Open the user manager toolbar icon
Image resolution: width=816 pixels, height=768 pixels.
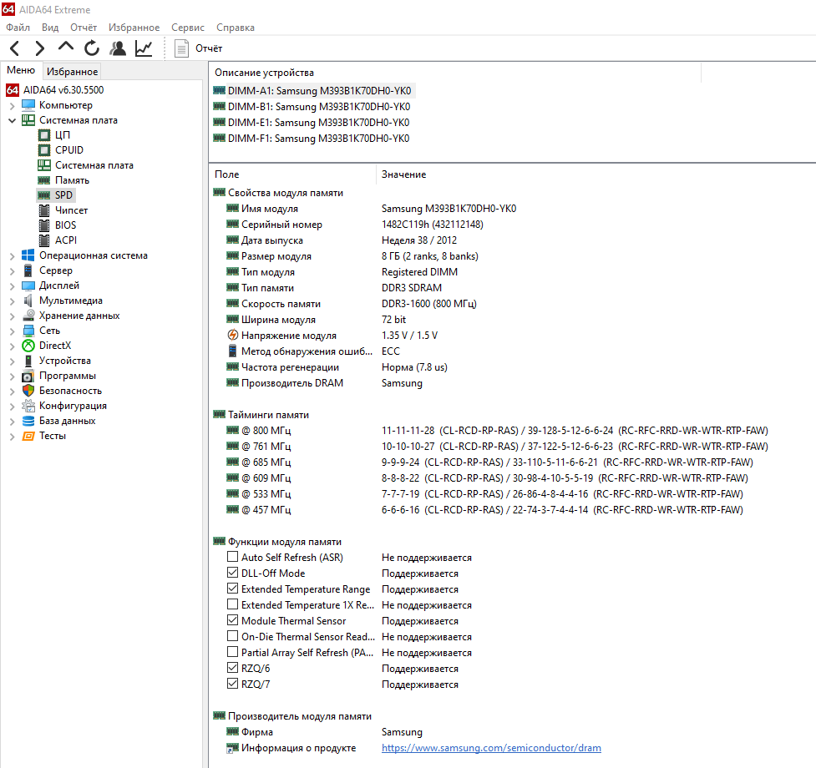coord(118,48)
